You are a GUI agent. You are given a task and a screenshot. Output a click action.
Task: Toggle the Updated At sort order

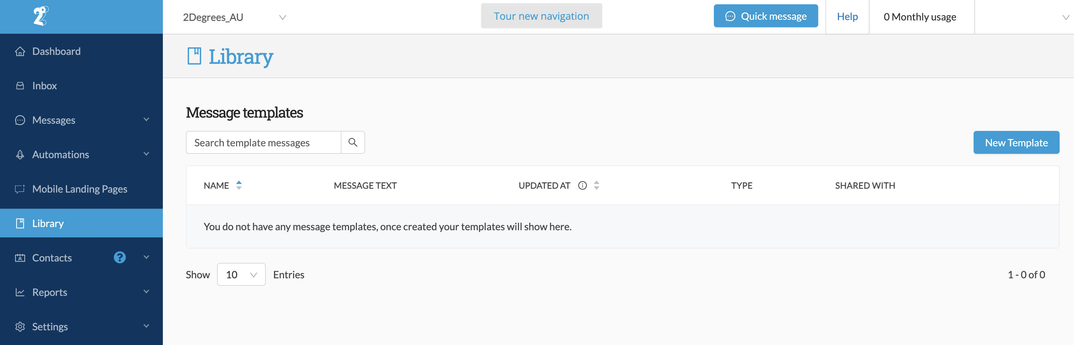(596, 185)
